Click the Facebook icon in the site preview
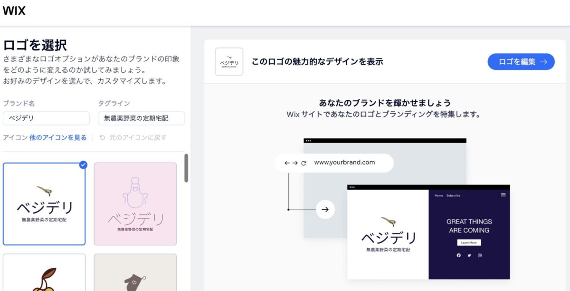The width and height of the screenshot is (570, 291). pyautogui.click(x=458, y=255)
